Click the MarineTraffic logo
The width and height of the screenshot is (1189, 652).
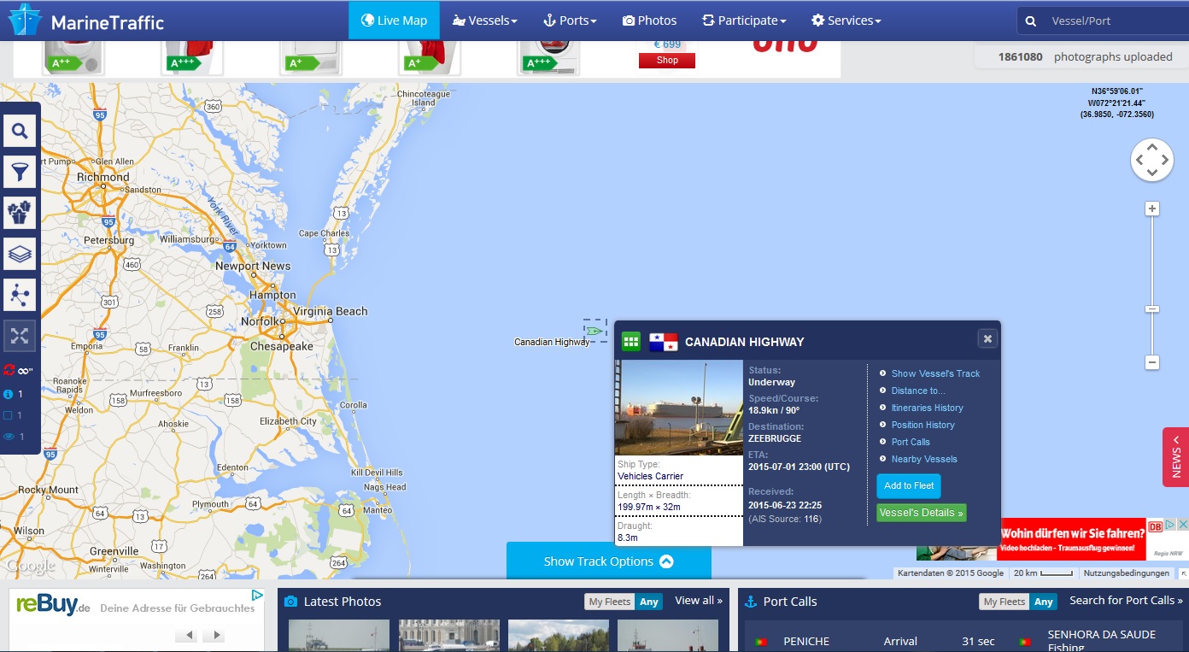[85, 21]
